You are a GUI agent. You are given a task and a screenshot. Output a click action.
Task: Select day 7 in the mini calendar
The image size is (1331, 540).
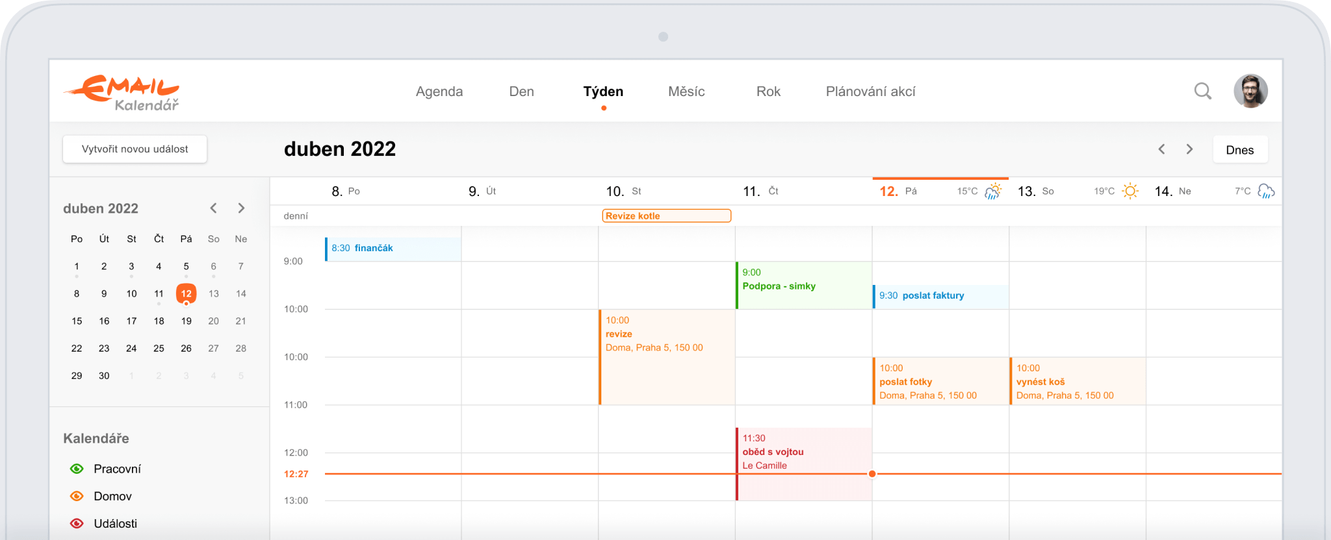tap(241, 266)
